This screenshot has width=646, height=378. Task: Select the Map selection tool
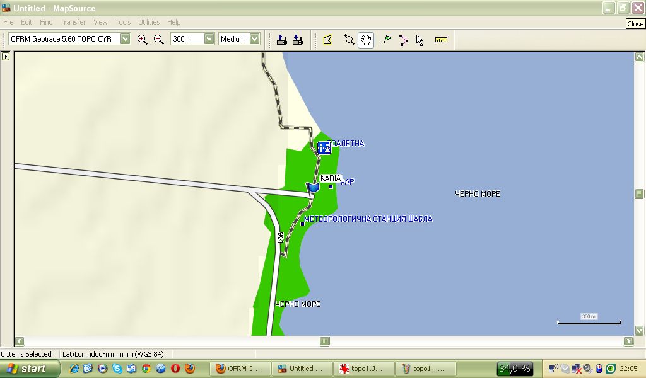327,40
